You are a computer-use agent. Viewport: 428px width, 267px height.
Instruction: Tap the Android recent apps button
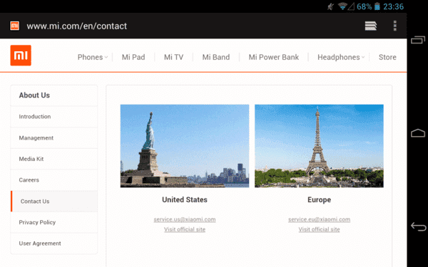418,40
